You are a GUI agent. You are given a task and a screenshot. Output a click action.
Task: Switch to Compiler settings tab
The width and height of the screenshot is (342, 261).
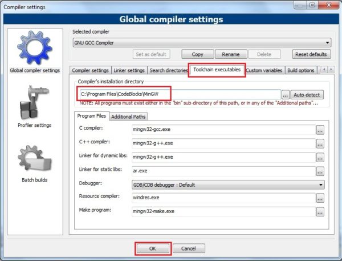click(x=90, y=70)
